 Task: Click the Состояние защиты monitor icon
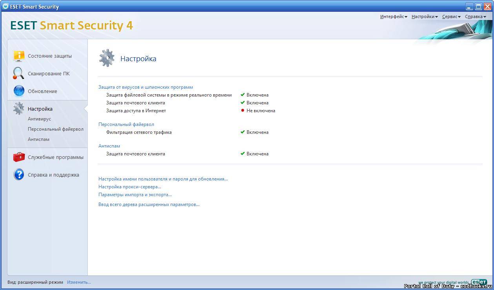coord(19,56)
